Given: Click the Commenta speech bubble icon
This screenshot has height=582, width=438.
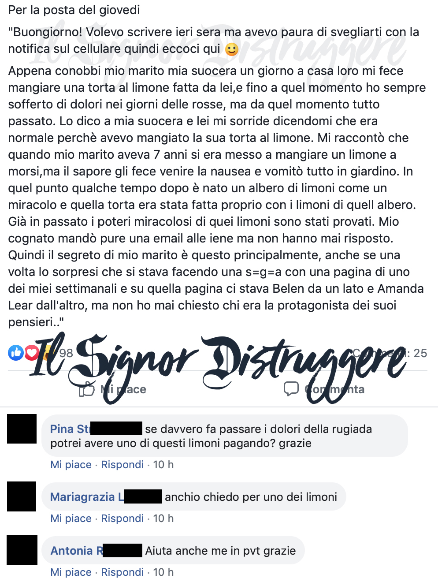Looking at the screenshot, I should point(291,389).
